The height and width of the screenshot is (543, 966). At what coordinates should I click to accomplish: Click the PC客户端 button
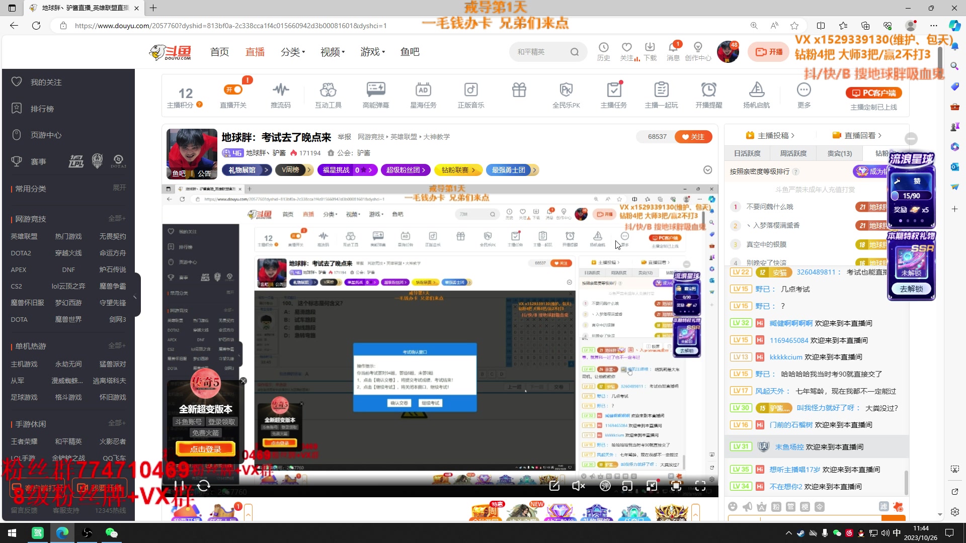[873, 93]
